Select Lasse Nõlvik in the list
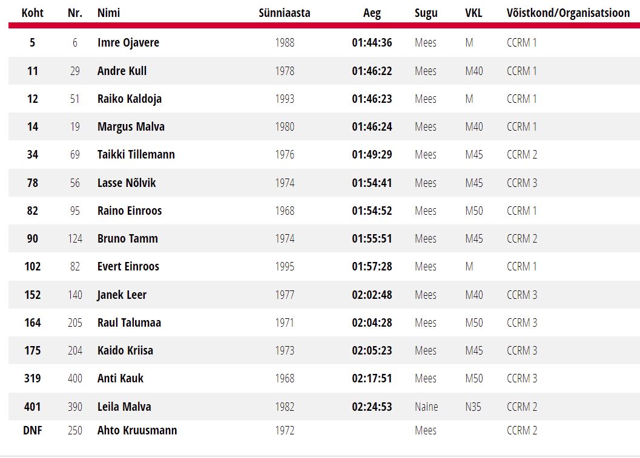 tap(127, 183)
